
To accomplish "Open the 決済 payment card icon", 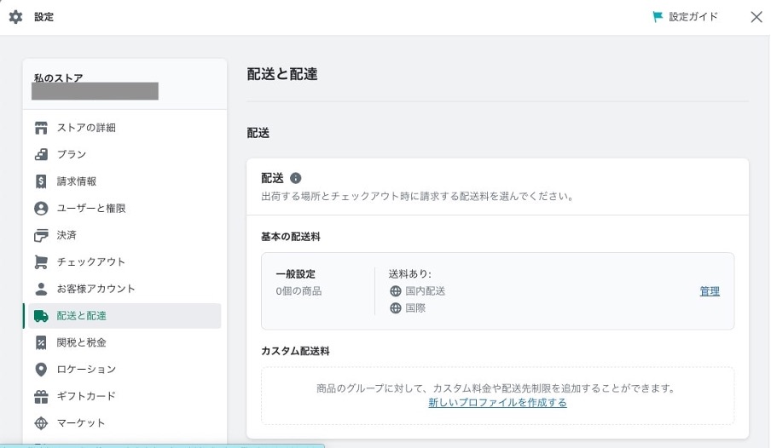I will coord(41,235).
